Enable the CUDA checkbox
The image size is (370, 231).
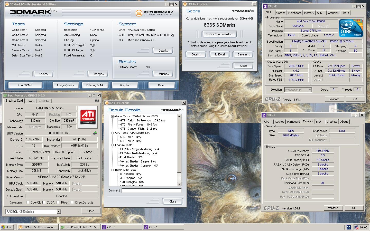pos(44,202)
